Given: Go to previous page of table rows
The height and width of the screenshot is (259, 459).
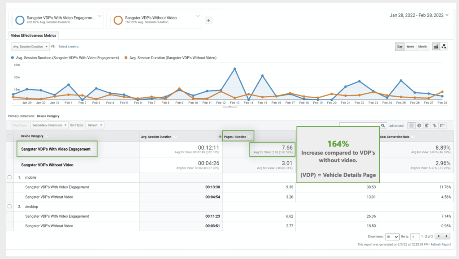Looking at the screenshot, I should click(x=438, y=236).
